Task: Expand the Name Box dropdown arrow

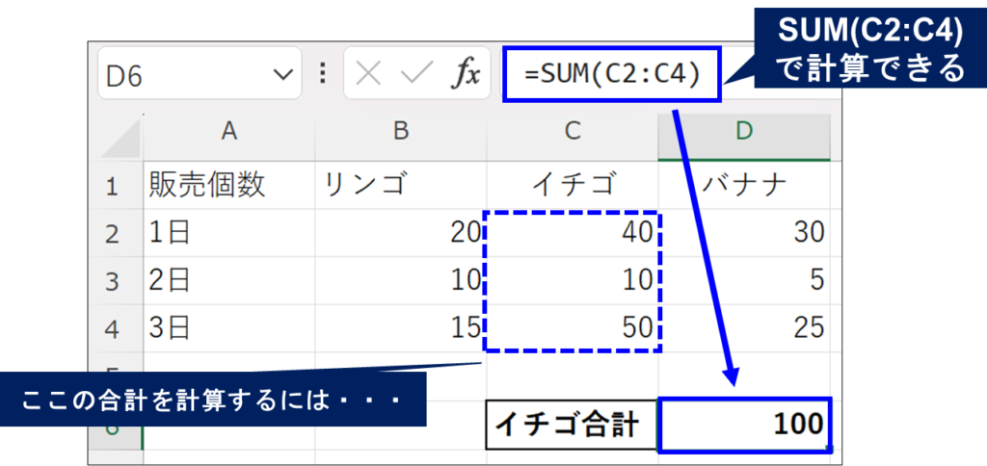Action: pos(282,75)
